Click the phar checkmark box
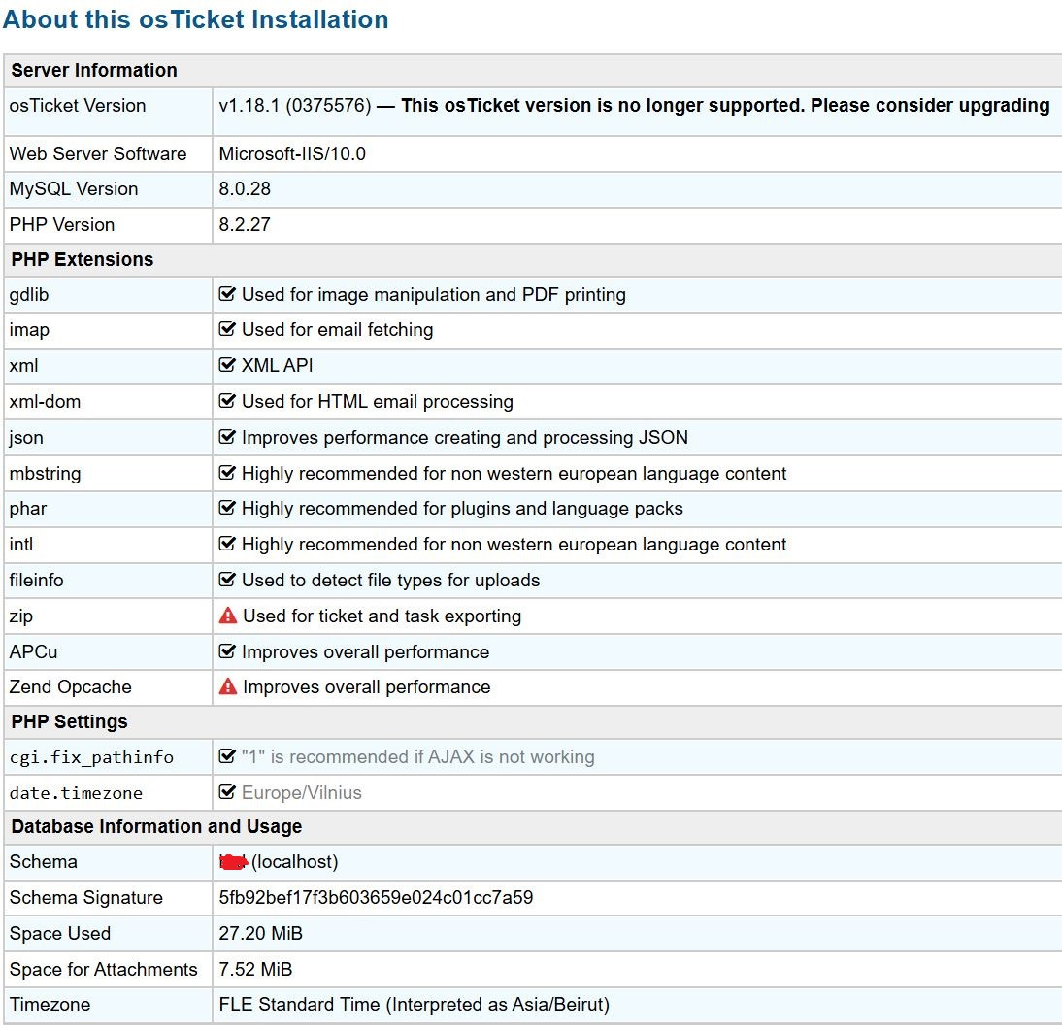The width and height of the screenshot is (1062, 1033). (227, 509)
